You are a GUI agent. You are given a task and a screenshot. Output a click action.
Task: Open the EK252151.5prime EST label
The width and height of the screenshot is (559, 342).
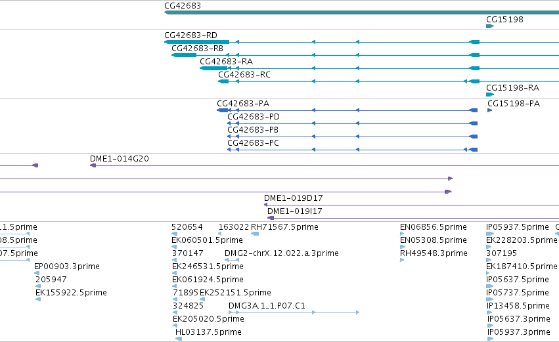click(x=235, y=293)
